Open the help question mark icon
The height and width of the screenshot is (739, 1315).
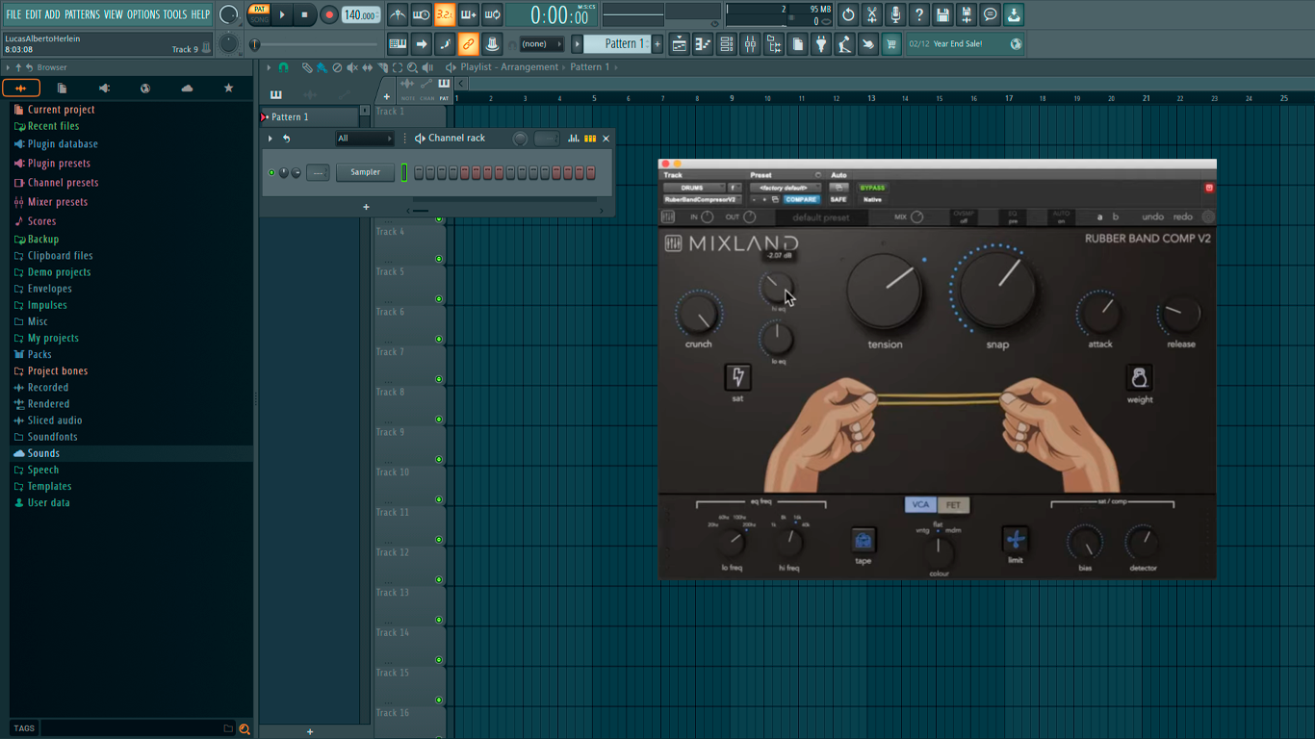tap(919, 14)
